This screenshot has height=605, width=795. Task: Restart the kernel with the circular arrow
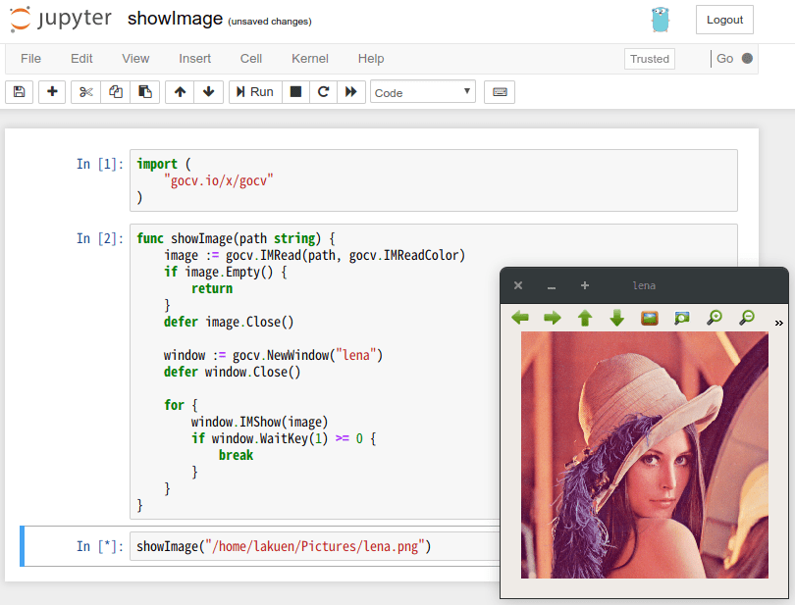[x=323, y=92]
